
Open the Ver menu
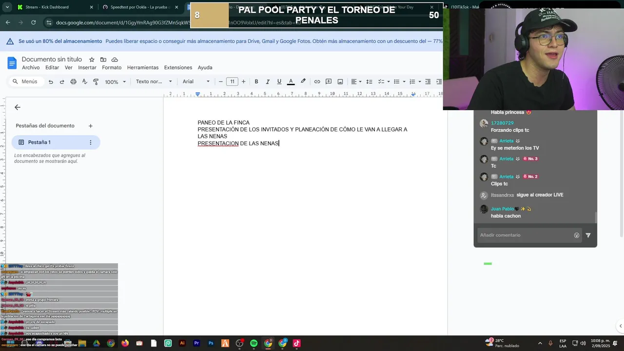click(x=69, y=68)
